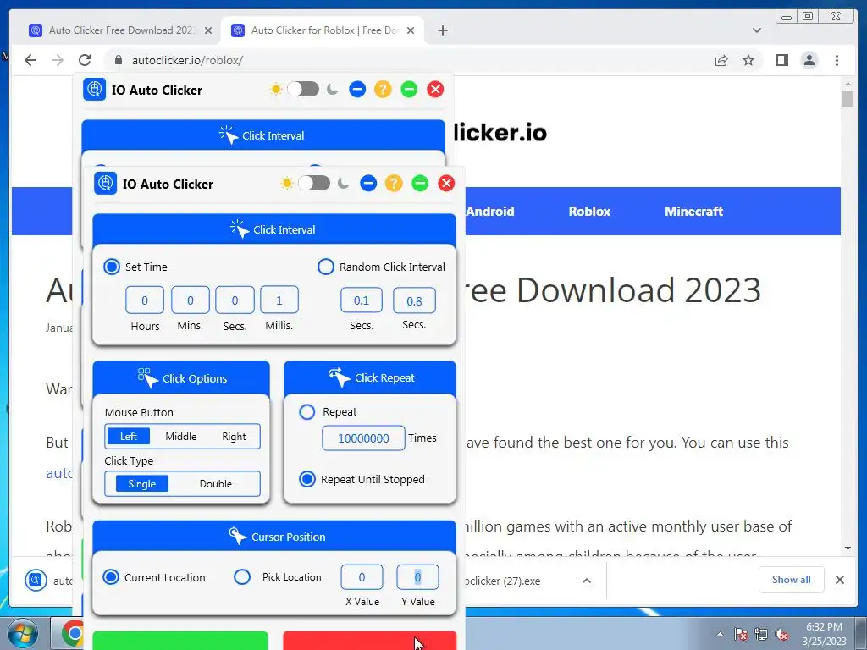Open the Windows Start menu
This screenshot has height=650, width=867.
click(x=21, y=634)
